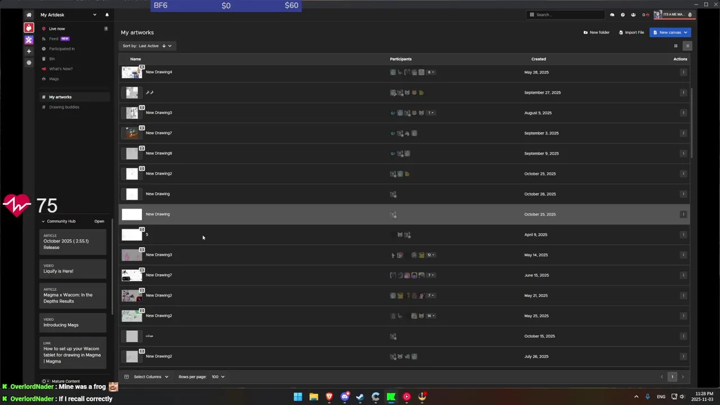Expand the 14 more participants on May 25 drawing
Image resolution: width=720 pixels, height=405 pixels.
click(431, 316)
